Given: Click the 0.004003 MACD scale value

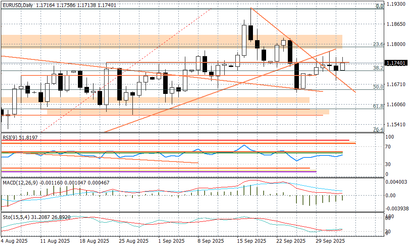Looking at the screenshot, I should point(396,182).
